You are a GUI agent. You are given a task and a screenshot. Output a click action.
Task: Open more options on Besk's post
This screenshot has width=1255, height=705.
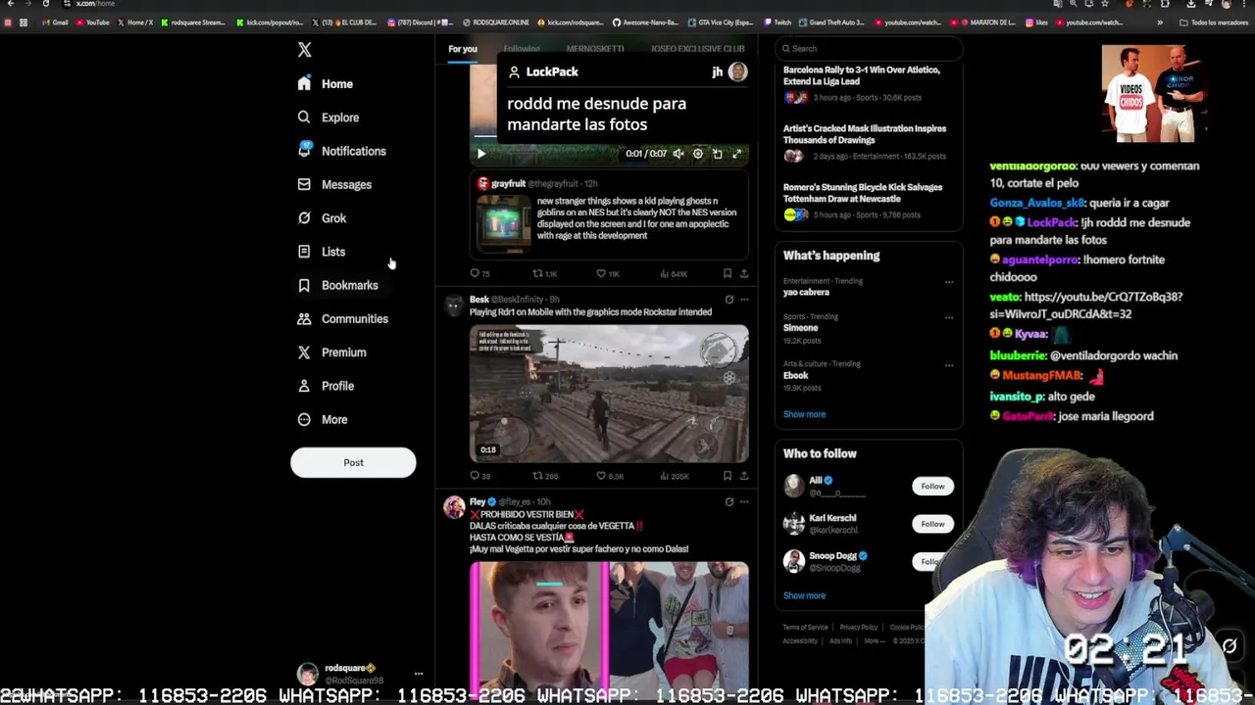pyautogui.click(x=744, y=300)
